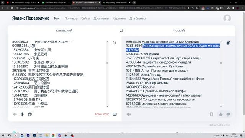Open the target language РУССКИЙ selector
This screenshot has height=138, width=245.
[178, 31]
